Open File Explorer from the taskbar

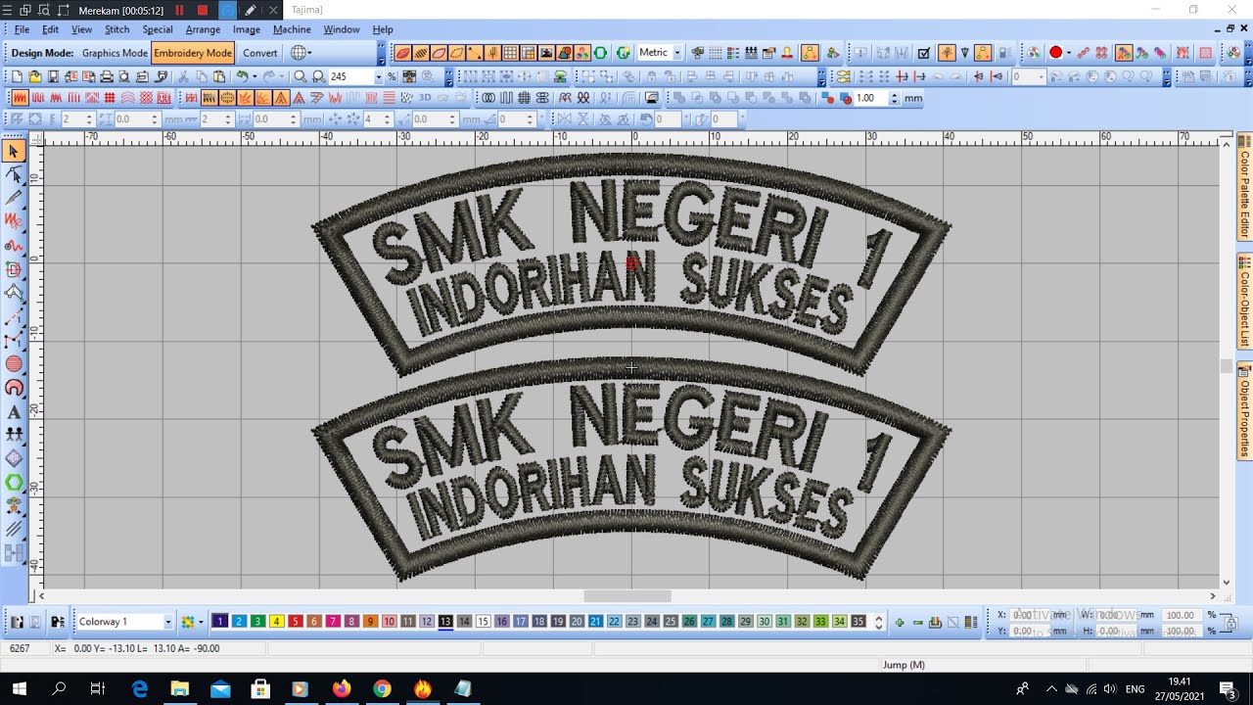(179, 688)
